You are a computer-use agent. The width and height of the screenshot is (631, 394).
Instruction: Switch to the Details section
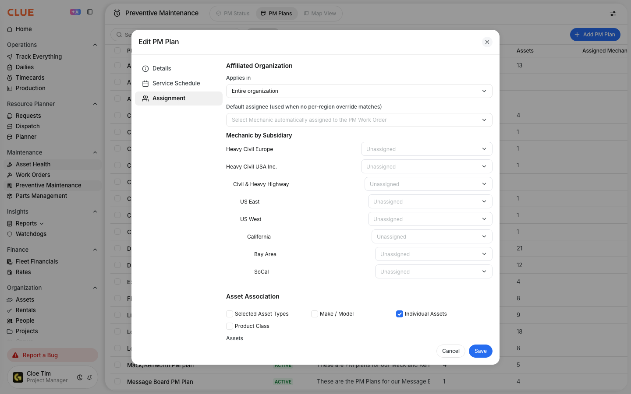click(179, 69)
